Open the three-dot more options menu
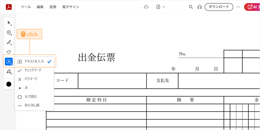 pos(238,7)
